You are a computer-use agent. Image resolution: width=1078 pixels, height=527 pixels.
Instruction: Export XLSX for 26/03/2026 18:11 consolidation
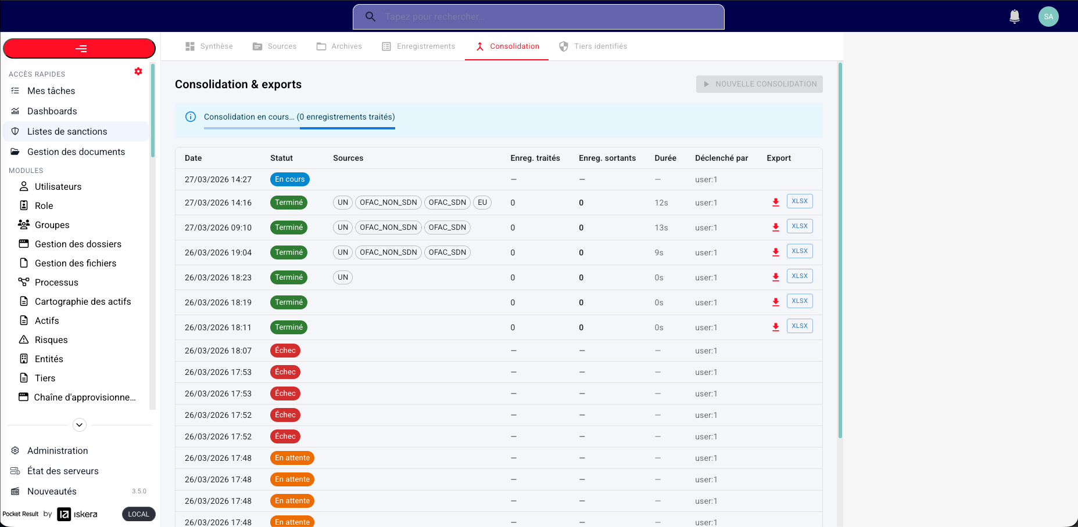[x=799, y=326]
